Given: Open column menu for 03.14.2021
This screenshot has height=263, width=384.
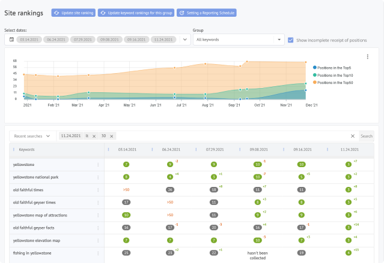Looking at the screenshot, I should point(108,150).
